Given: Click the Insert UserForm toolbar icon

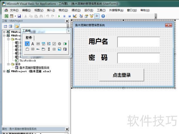Looking at the screenshot, I should click(x=11, y=16).
